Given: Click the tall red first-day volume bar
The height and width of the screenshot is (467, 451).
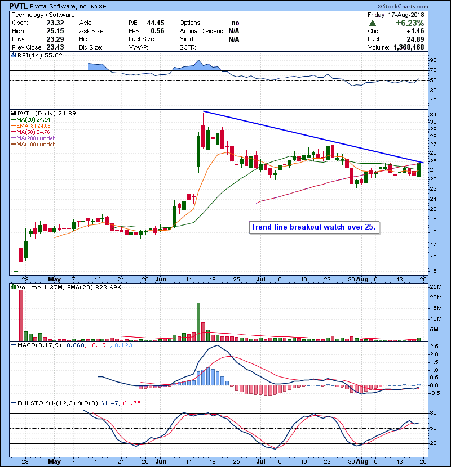Looking at the screenshot, I should [x=21, y=316].
